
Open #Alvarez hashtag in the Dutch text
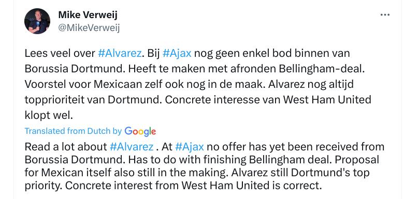(120, 53)
